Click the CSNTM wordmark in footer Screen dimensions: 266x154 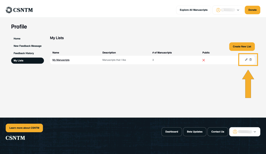tap(15, 138)
